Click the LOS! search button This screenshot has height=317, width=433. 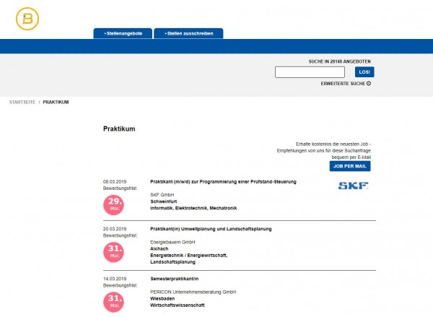364,72
